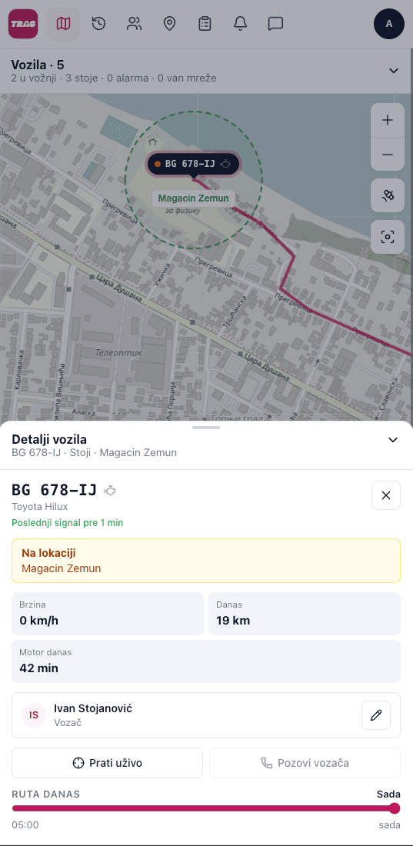Open the clipboard reports icon

point(205,24)
